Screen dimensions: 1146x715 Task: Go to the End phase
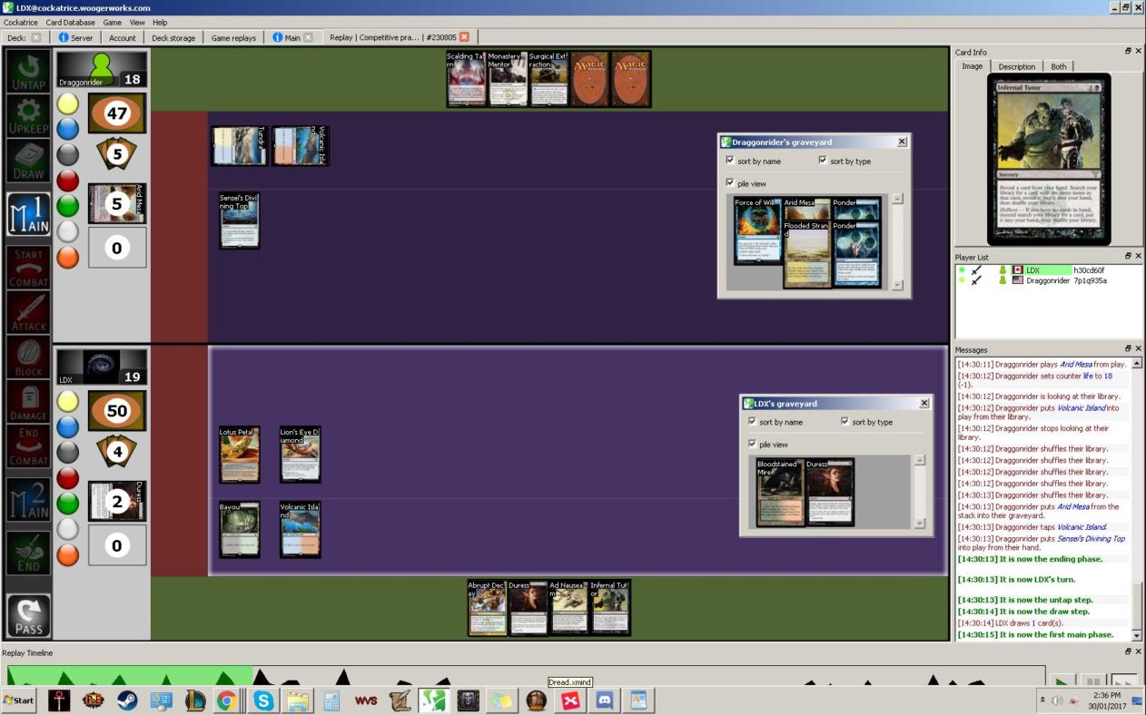pos(28,553)
